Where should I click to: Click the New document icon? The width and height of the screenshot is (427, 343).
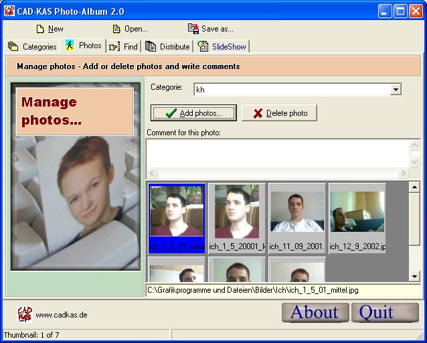40,29
